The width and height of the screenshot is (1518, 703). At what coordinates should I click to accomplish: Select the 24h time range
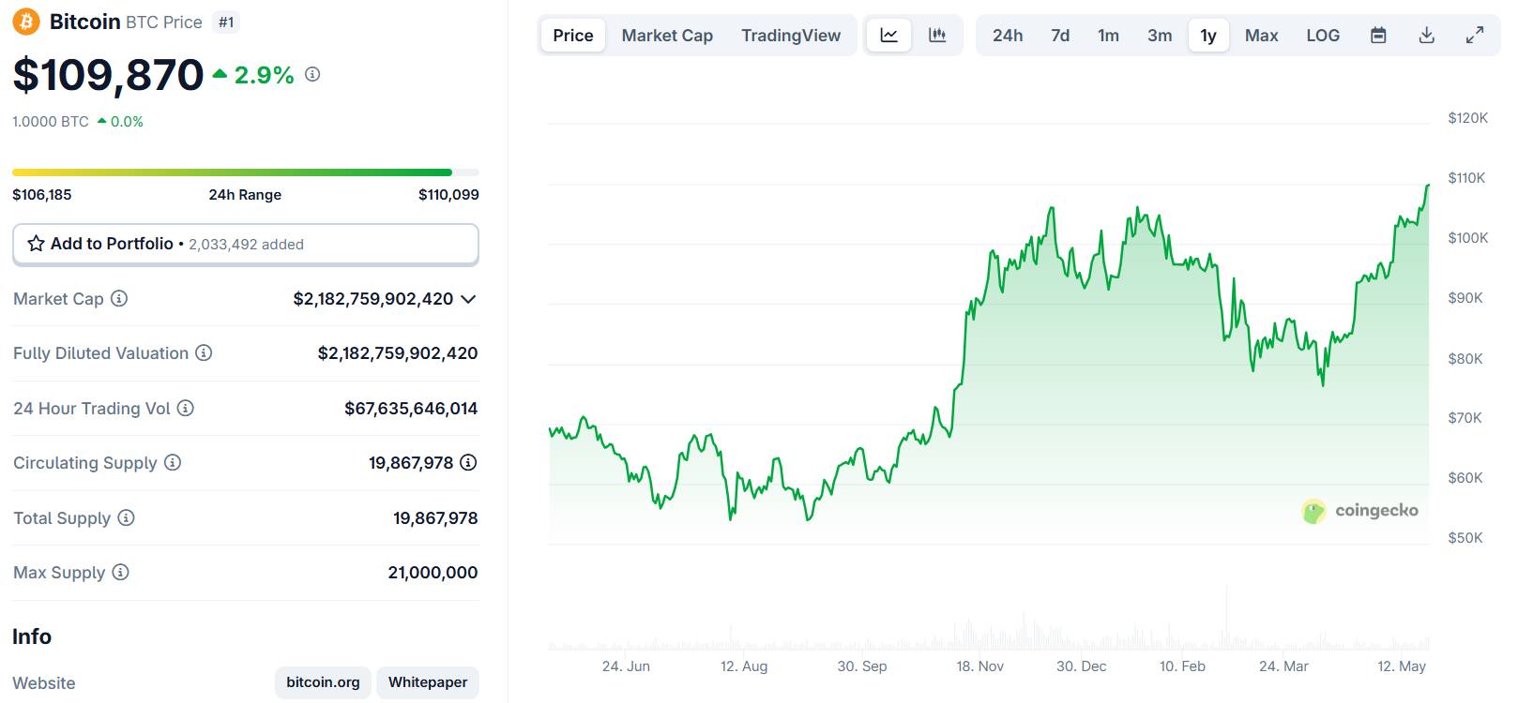coord(1008,36)
